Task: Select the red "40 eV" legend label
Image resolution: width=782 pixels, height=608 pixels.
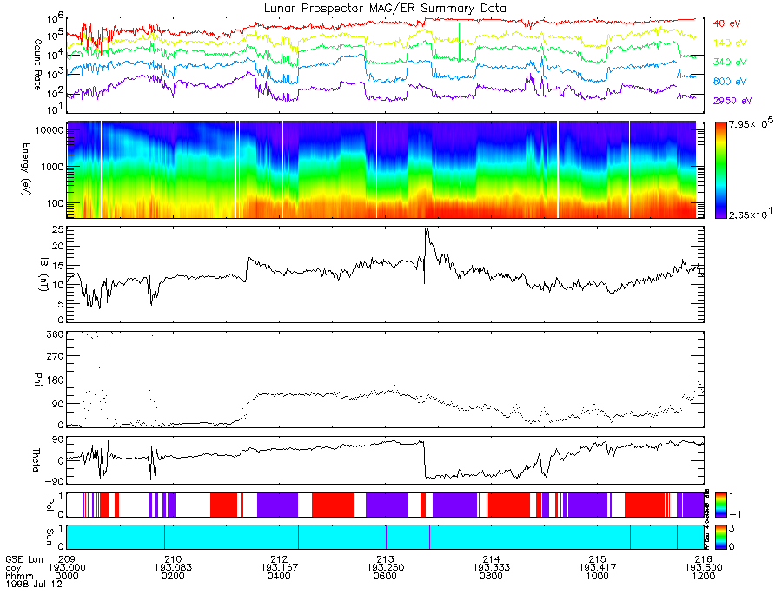Action: click(726, 23)
